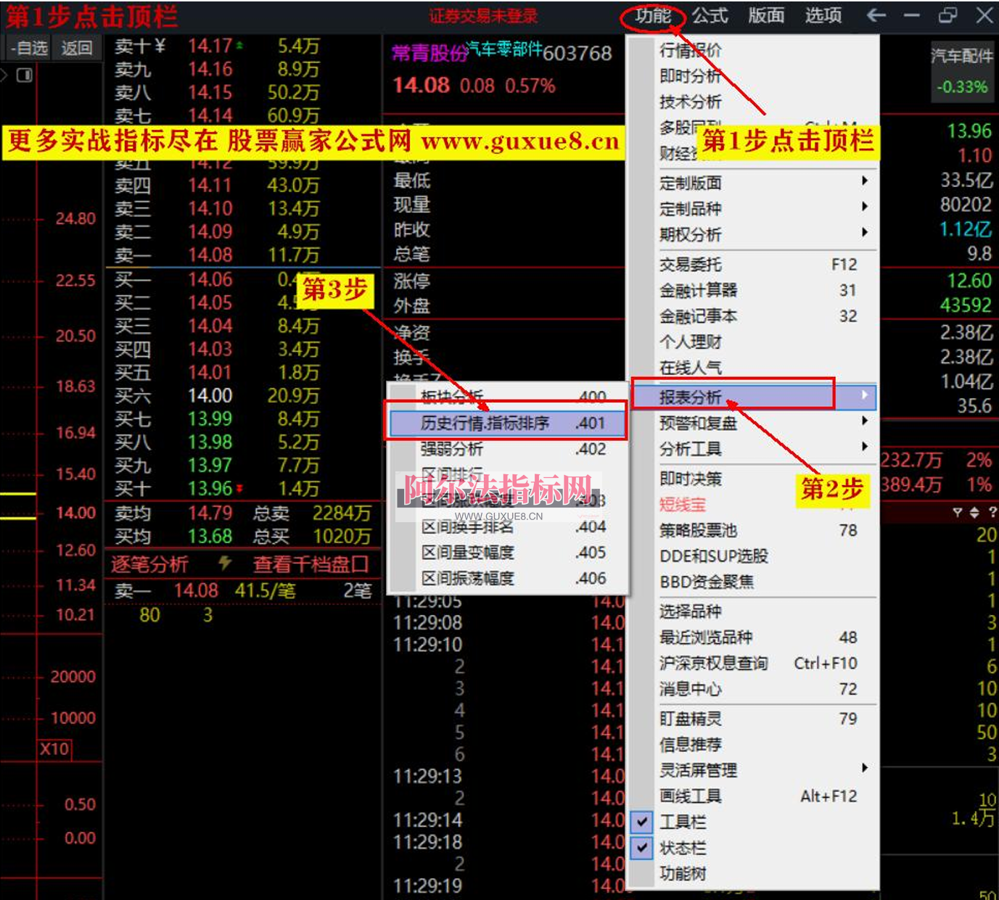The image size is (999, 900).
Task: Click the chevron expander on the far left edge
Action: coord(3,75)
